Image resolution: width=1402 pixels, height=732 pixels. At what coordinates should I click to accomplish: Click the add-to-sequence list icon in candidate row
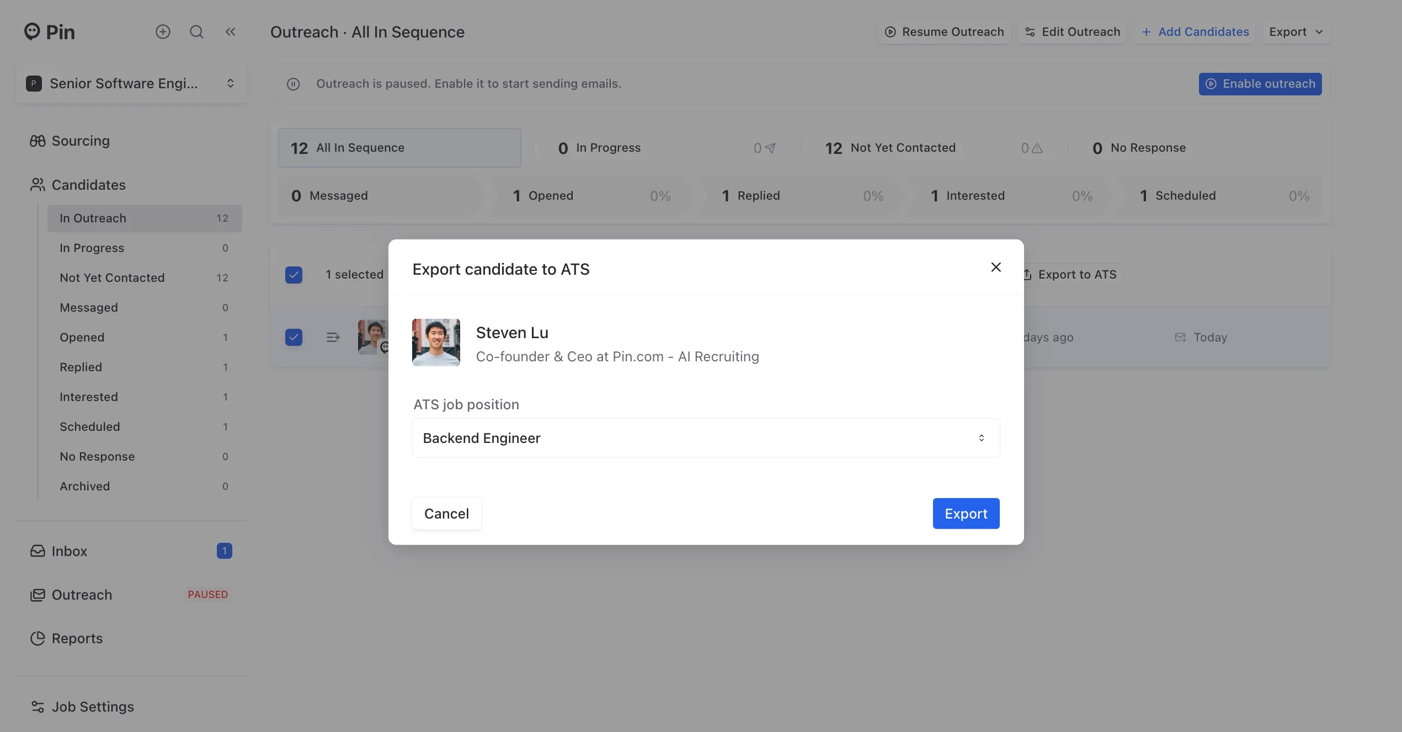click(x=333, y=337)
